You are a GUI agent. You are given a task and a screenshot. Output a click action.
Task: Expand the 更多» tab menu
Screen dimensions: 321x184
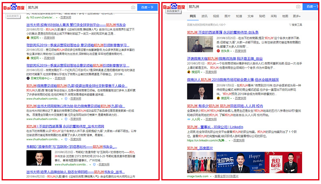pyautogui.click(x=297, y=16)
